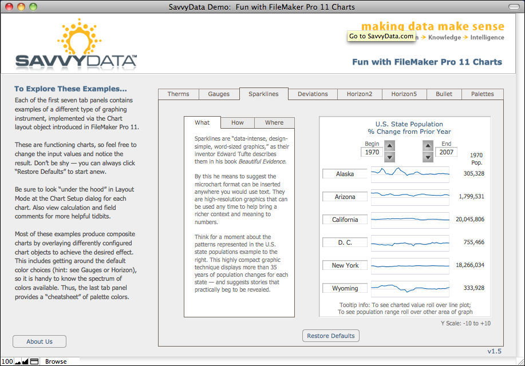This screenshot has height=366, width=525.
Task: Select the What sub-tab
Action: [x=202, y=122]
